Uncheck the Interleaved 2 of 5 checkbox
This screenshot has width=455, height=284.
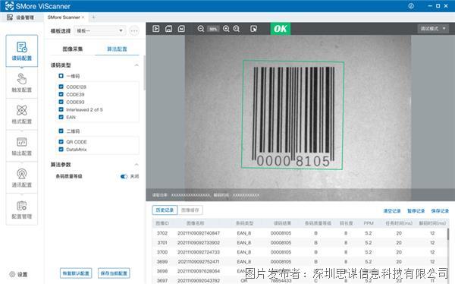61,109
